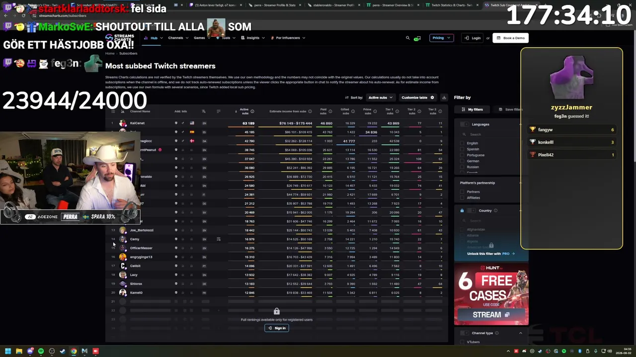Screen dimensions: 636x357
Task: Click the info icon beside Prime subs header
Action: click(x=375, y=111)
